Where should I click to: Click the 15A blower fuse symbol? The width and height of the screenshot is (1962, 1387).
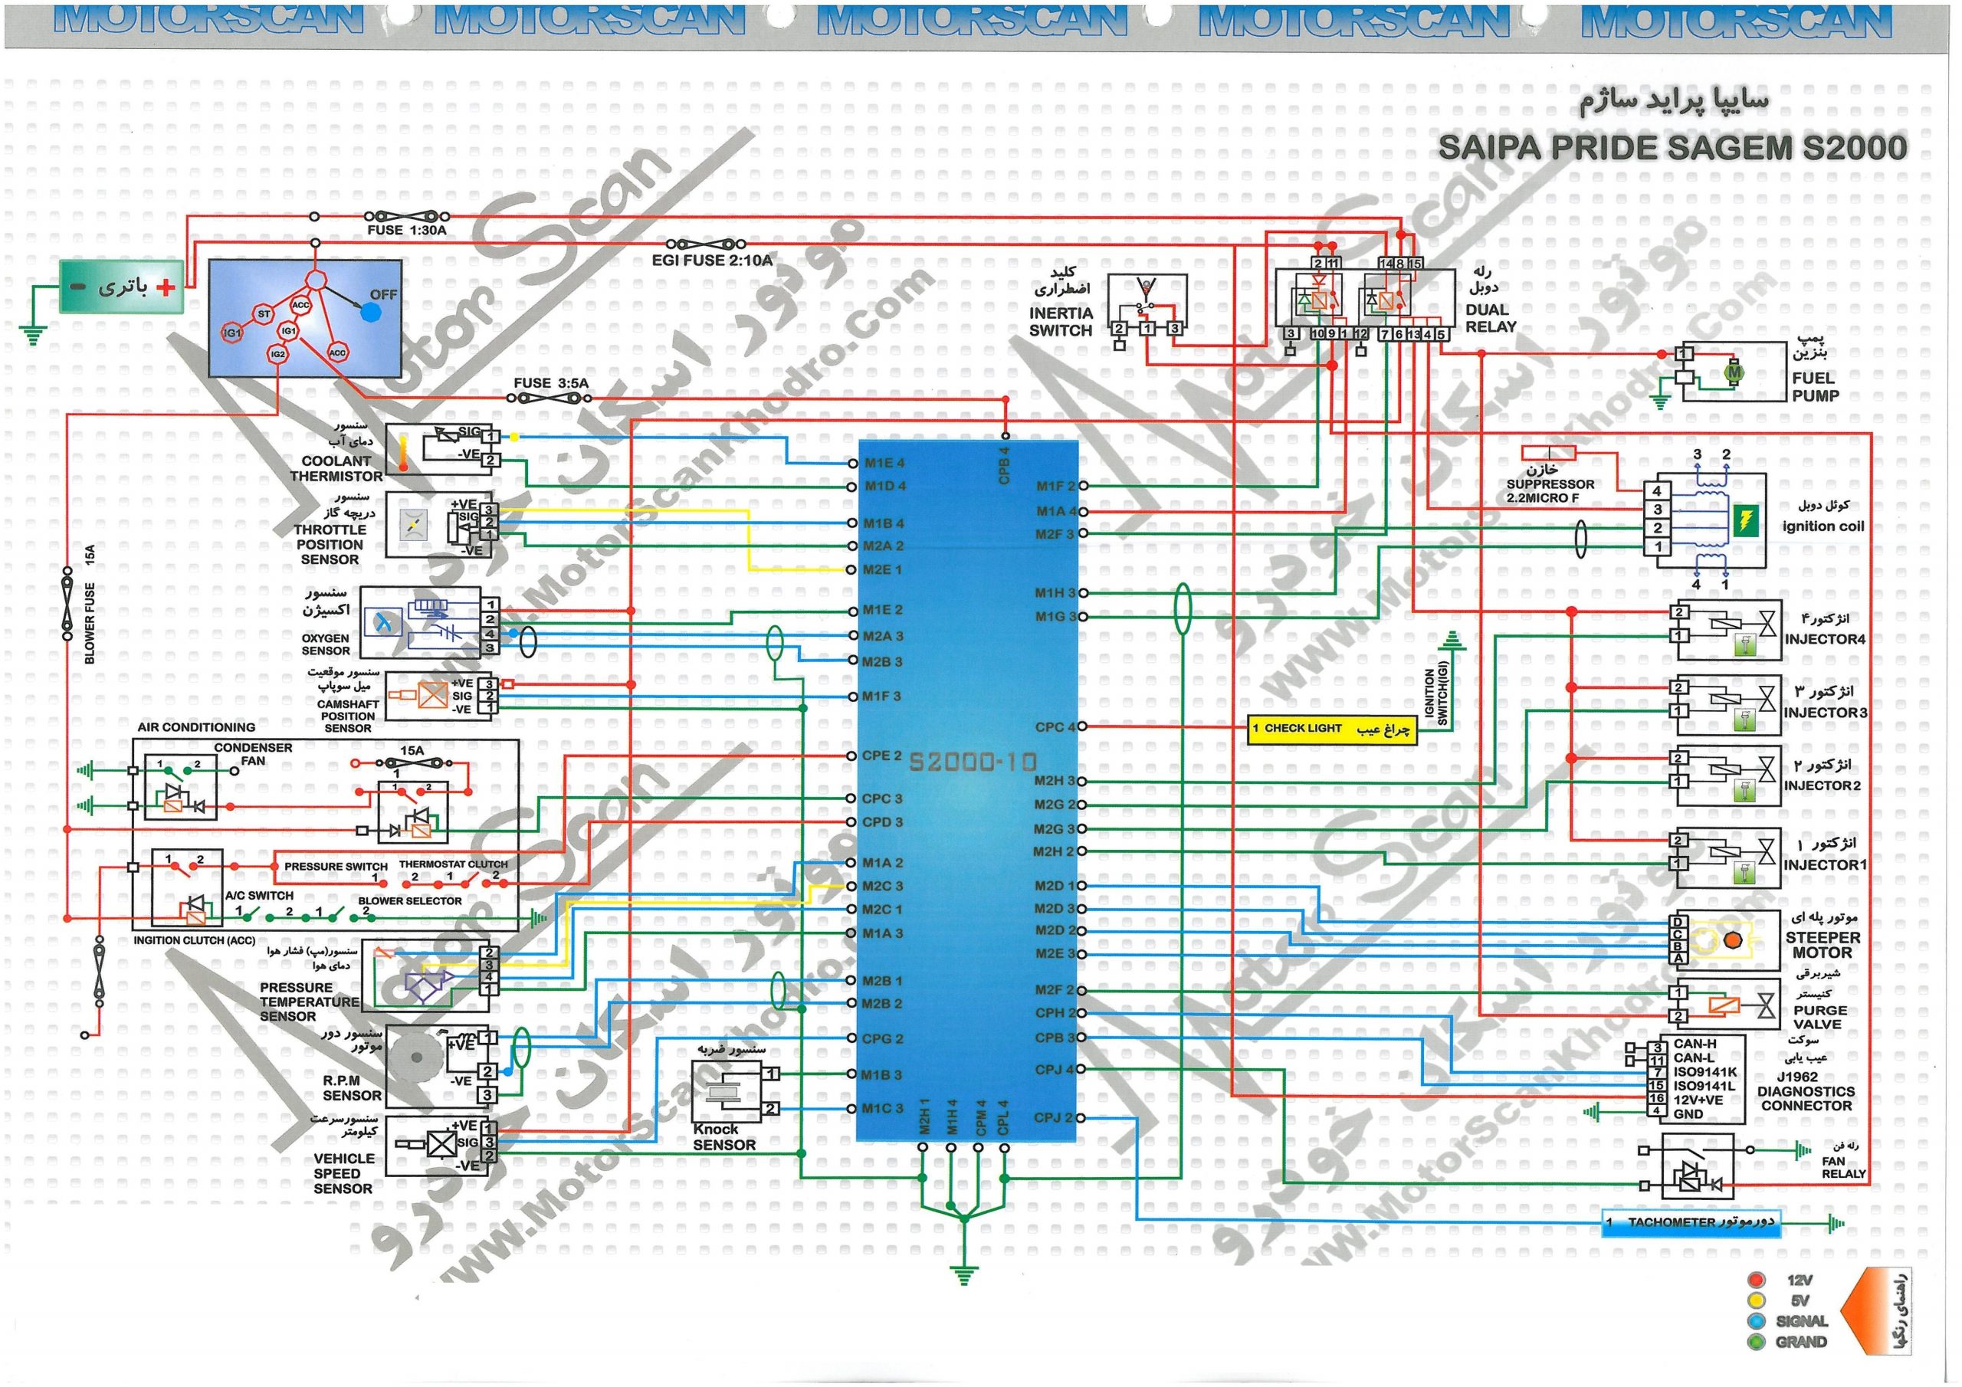click(x=67, y=603)
